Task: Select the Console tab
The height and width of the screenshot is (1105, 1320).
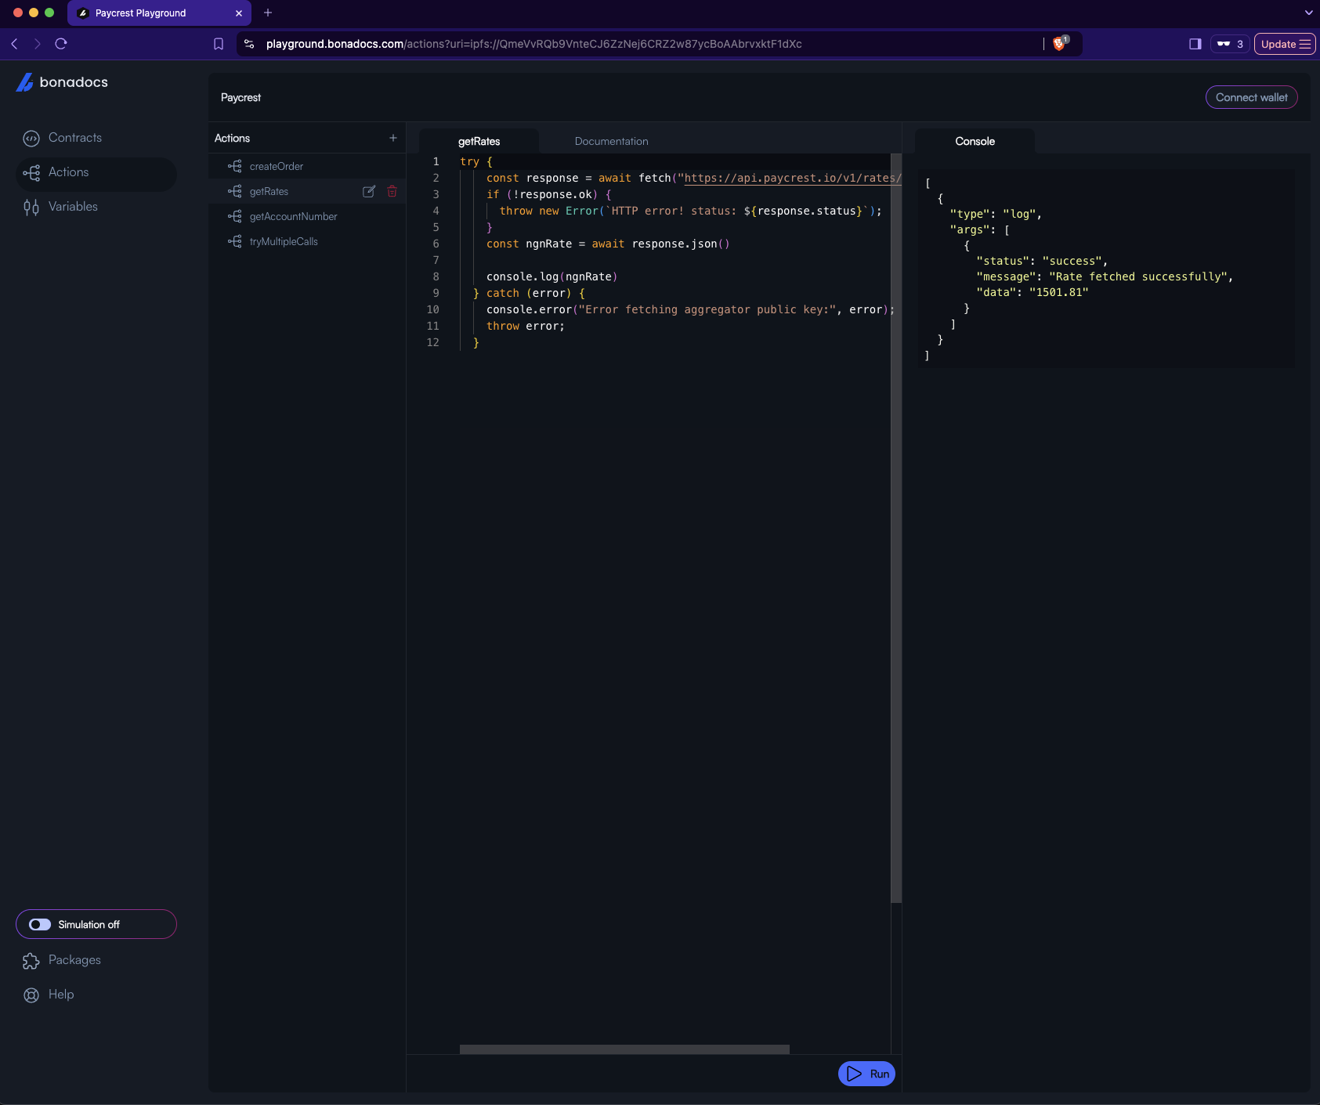Action: 975,142
